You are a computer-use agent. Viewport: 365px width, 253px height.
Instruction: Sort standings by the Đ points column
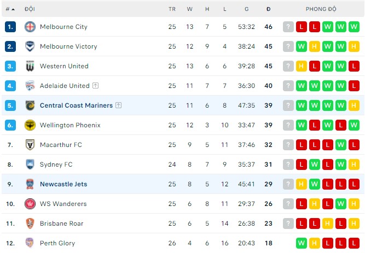[x=268, y=9]
